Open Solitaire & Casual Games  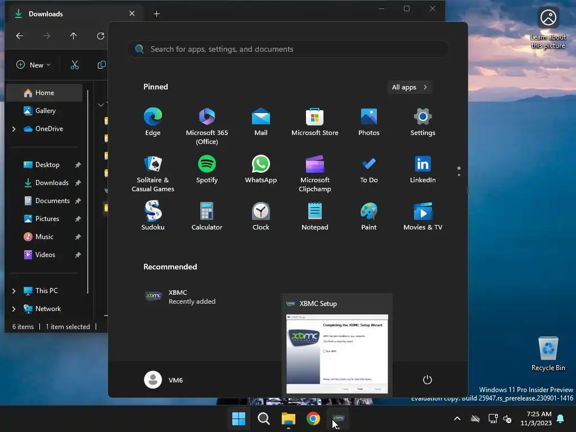[x=153, y=173]
